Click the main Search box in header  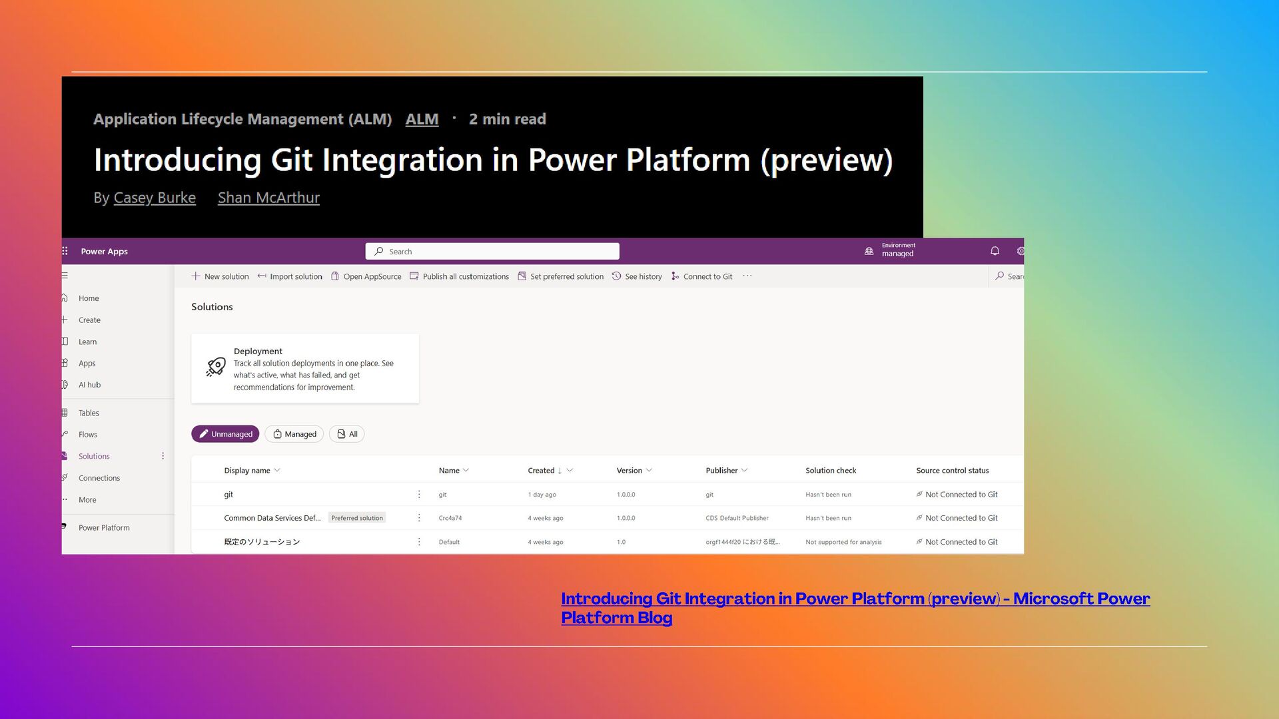pyautogui.click(x=492, y=251)
